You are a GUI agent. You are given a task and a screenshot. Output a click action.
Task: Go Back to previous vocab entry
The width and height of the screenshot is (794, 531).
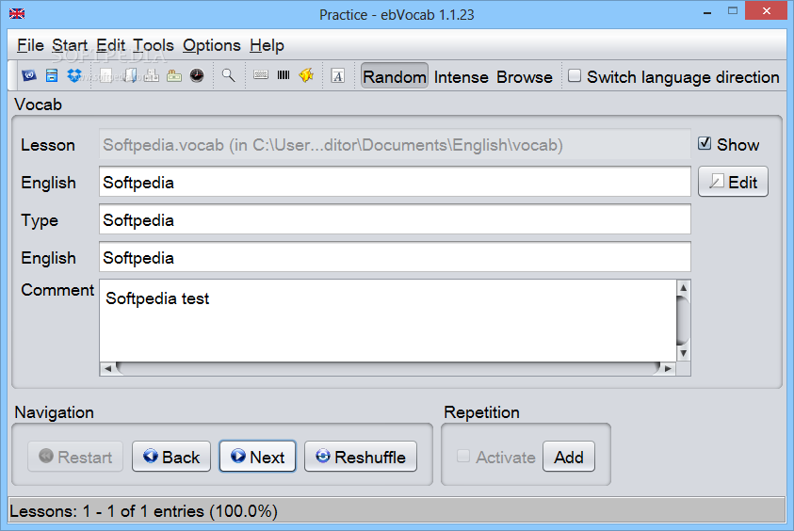[x=171, y=457]
